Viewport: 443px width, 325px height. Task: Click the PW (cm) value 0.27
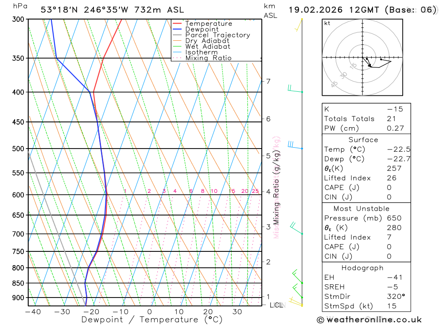395,129
